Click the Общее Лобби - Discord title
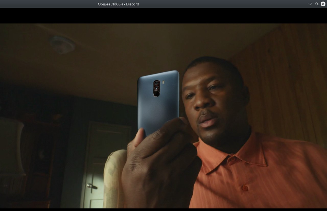327x211 pixels. [119, 4]
